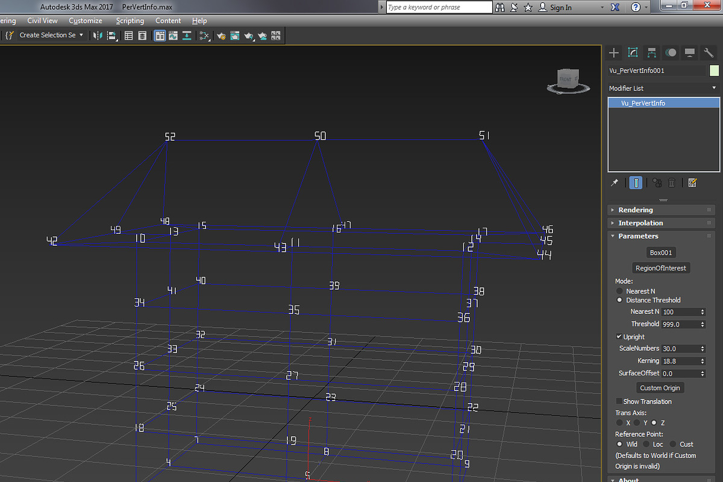Open the Utilities wrench panel icon
Image resolution: width=723 pixels, height=482 pixels.
point(709,52)
